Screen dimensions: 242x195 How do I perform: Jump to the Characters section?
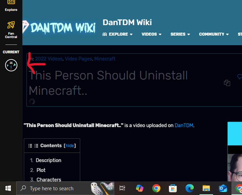[x=49, y=180]
